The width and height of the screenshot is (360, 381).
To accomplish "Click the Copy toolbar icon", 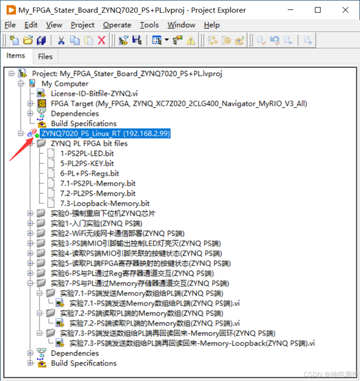I will coord(75,40).
